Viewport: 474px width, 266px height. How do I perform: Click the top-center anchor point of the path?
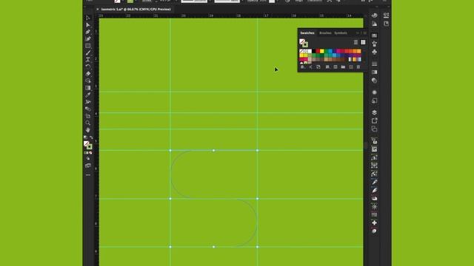pos(214,150)
